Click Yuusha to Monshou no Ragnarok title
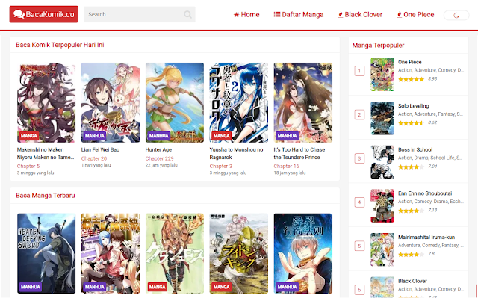The image size is (478, 298). tap(236, 153)
